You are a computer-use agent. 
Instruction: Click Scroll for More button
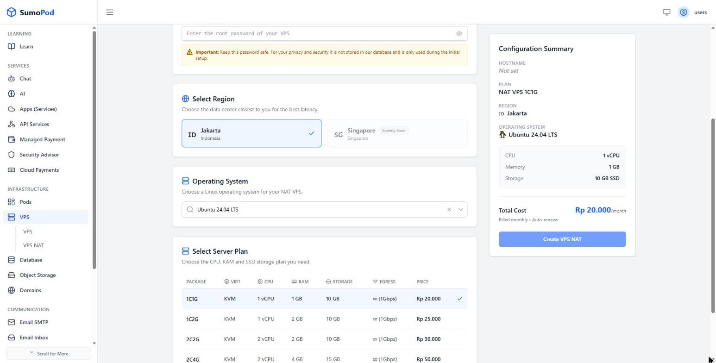click(x=49, y=353)
